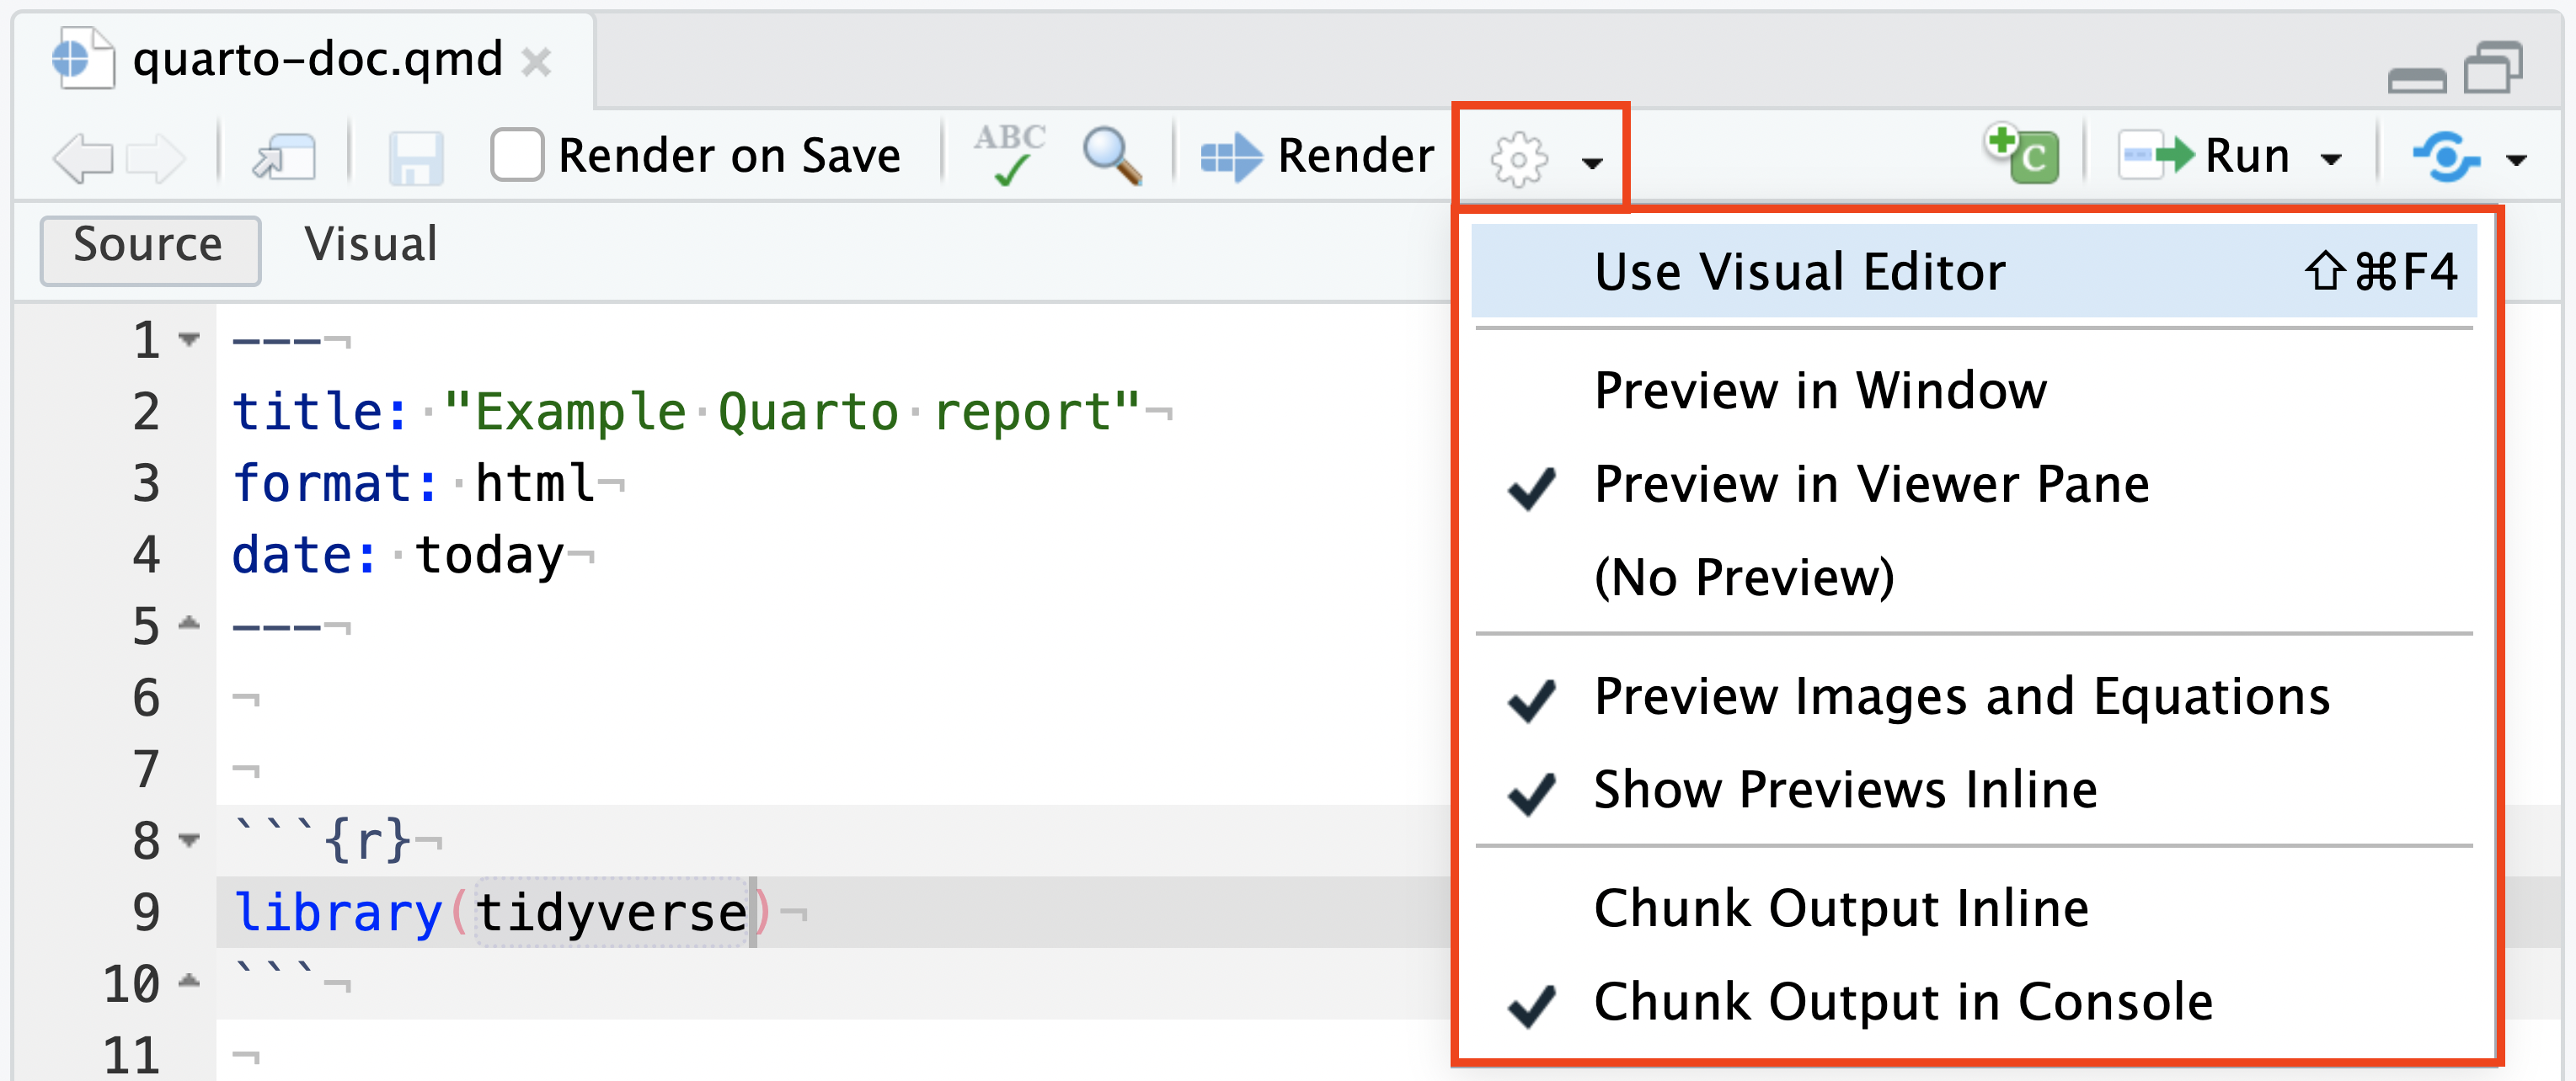Show document in new window icon
Screen dimensions: 2576x1081
tap(284, 157)
